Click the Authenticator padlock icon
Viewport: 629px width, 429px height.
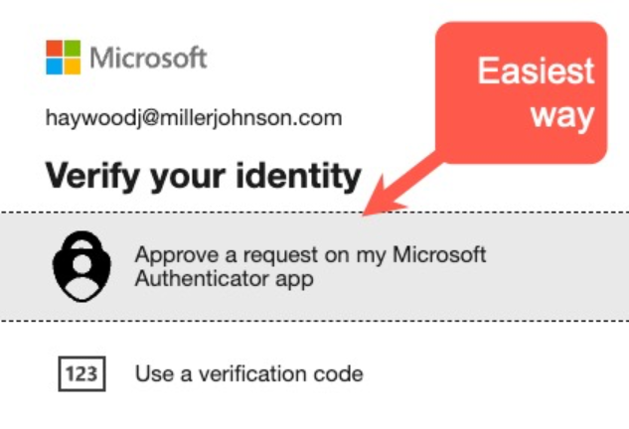tap(77, 265)
